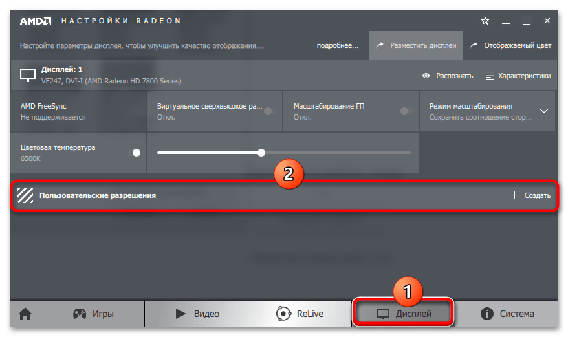Toggle Виртуальное сверхвысокое разрешение switch
This screenshot has height=337, width=568.
pyautogui.click(x=270, y=112)
